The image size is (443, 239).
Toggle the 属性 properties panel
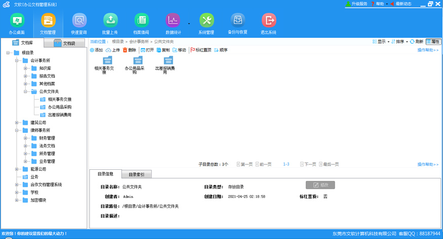[x=433, y=41]
